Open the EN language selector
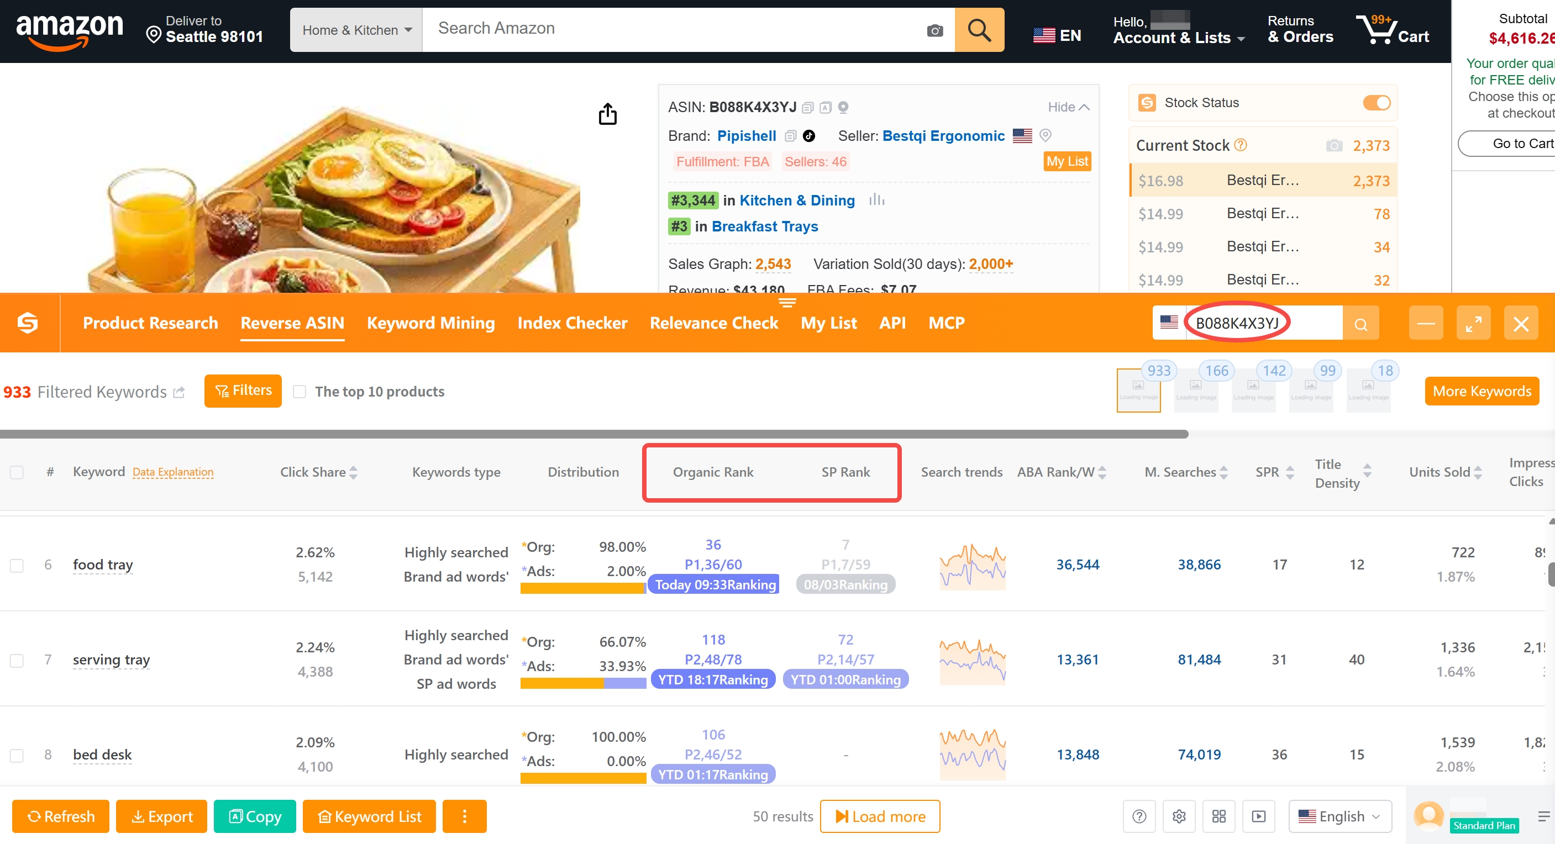1555x844 pixels. 1057,35
